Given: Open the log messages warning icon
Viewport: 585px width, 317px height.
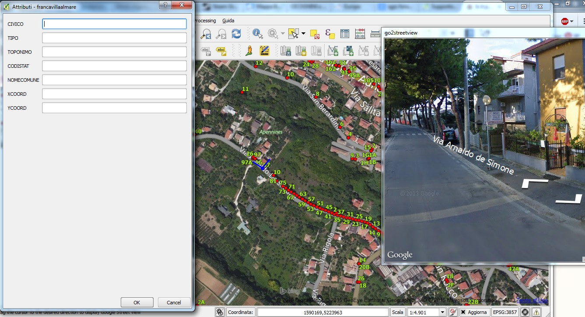Looking at the screenshot, I should point(536,312).
